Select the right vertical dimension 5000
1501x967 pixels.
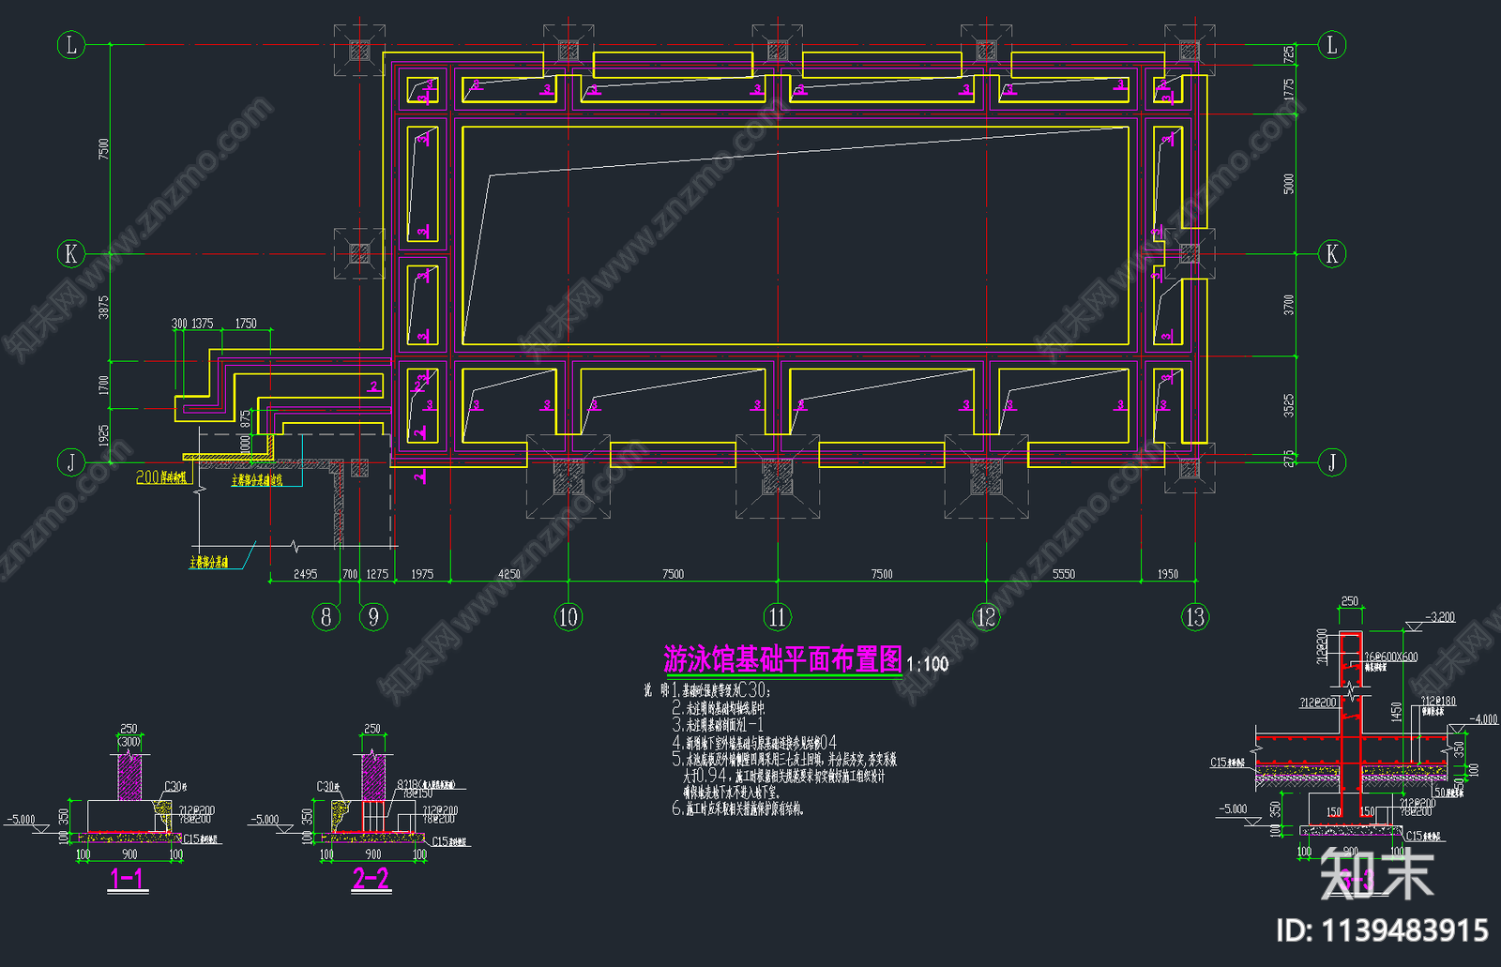[1289, 183]
